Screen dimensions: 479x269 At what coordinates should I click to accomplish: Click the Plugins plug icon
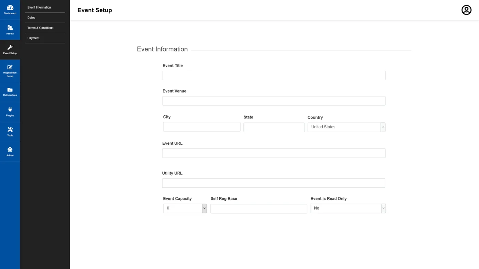10,110
